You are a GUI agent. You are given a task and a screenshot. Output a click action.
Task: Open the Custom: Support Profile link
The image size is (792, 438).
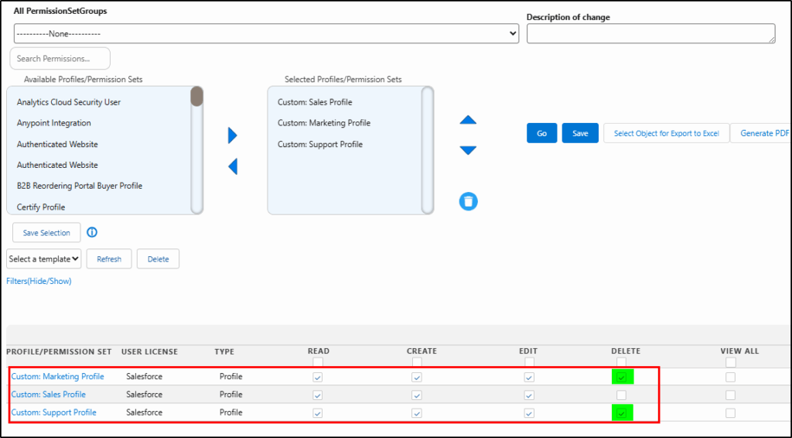click(x=53, y=412)
